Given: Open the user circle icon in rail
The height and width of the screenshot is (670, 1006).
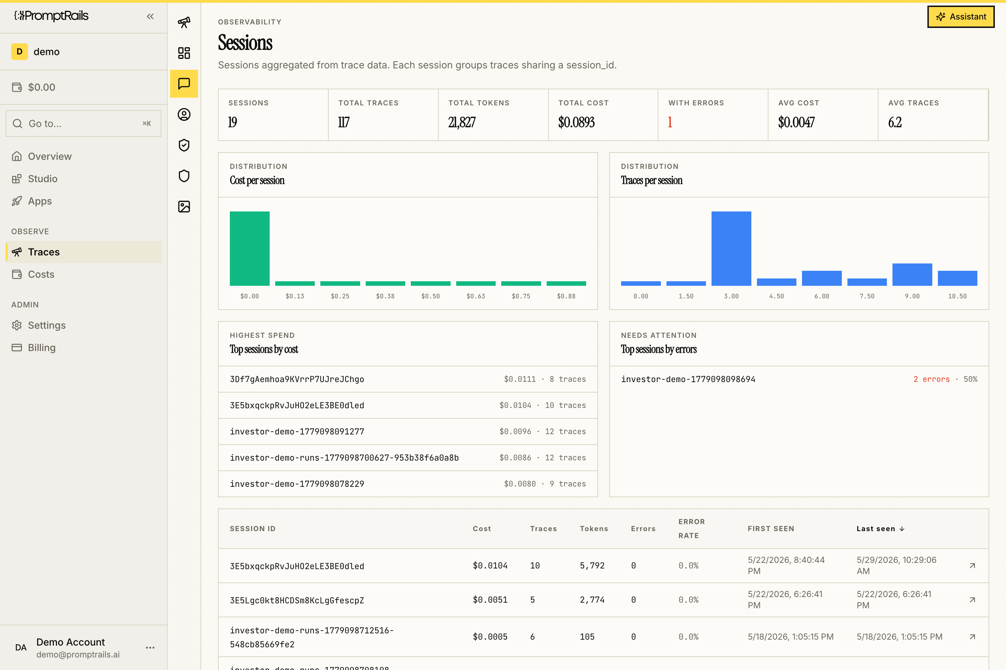Looking at the screenshot, I should pyautogui.click(x=184, y=114).
